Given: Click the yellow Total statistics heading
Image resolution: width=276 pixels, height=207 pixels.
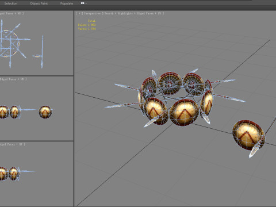Looking at the screenshot, I should (91, 21).
